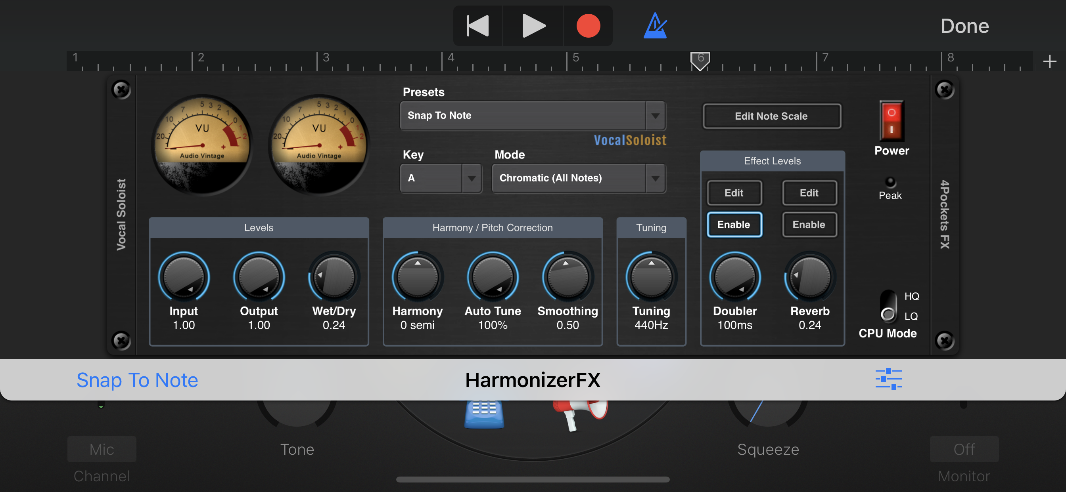Image resolution: width=1066 pixels, height=492 pixels.
Task: Click Edit Note Scale button
Action: (x=771, y=116)
